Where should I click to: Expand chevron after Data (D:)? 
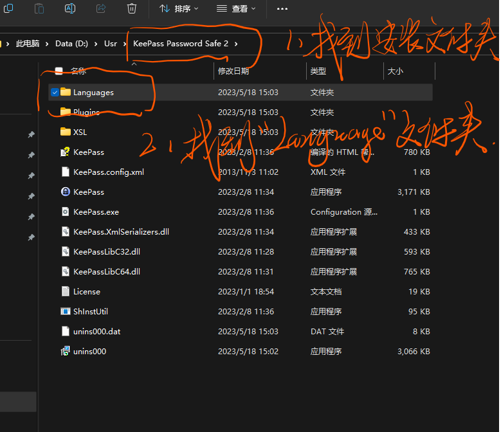[96, 44]
